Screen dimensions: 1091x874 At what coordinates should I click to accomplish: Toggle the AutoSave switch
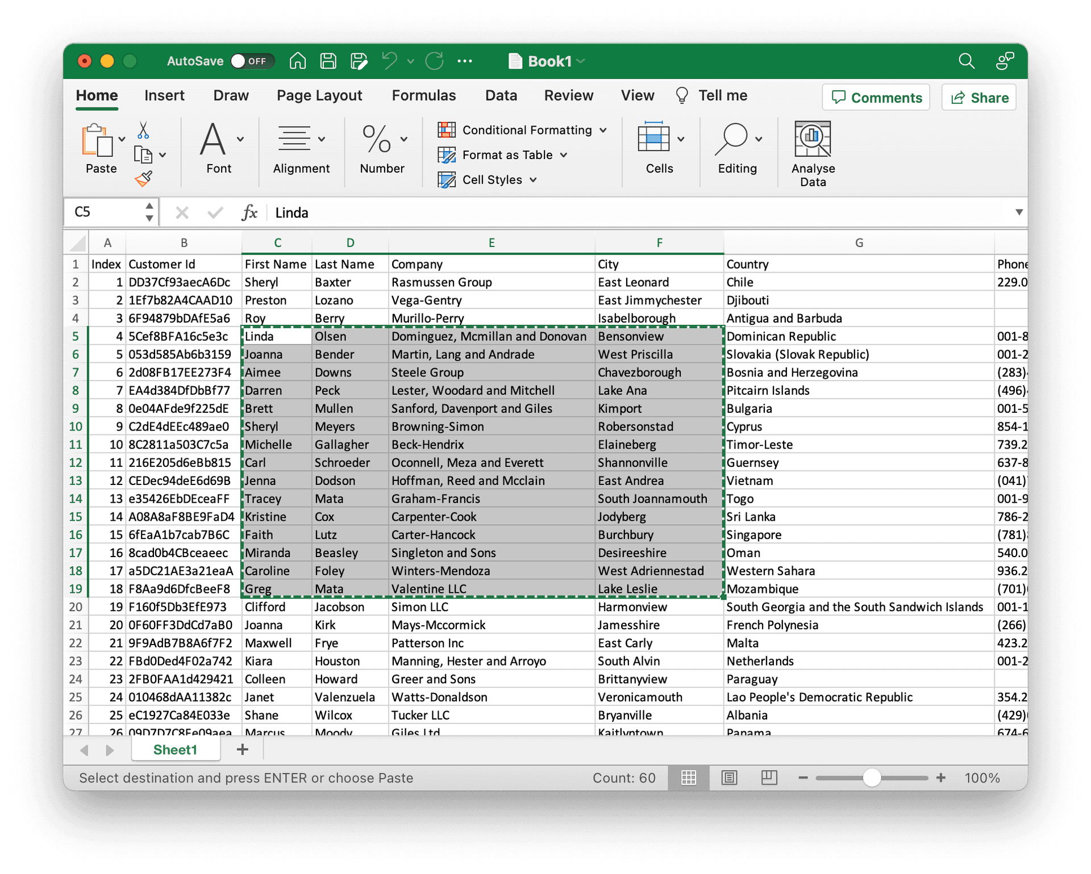253,61
